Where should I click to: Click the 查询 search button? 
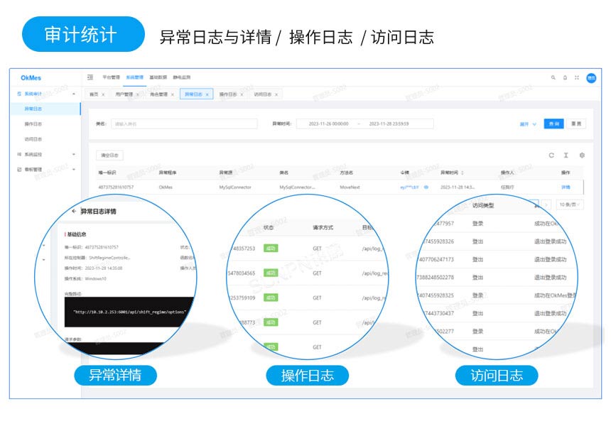tap(554, 124)
